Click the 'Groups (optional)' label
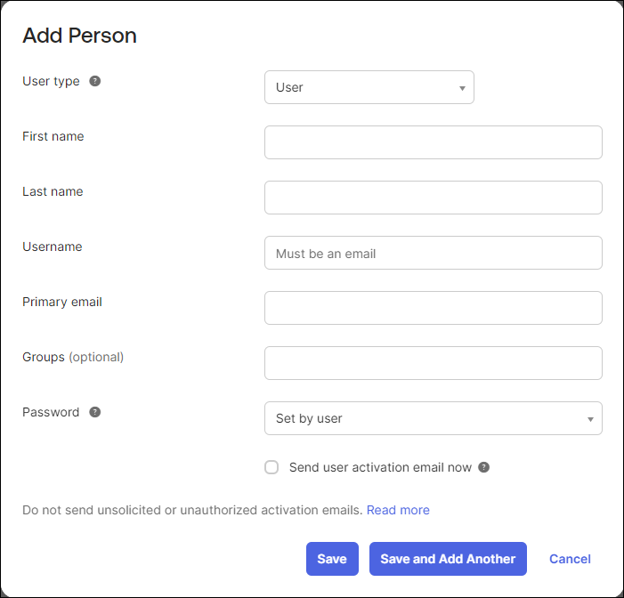Image resolution: width=624 pixels, height=598 pixels. pyautogui.click(x=73, y=358)
